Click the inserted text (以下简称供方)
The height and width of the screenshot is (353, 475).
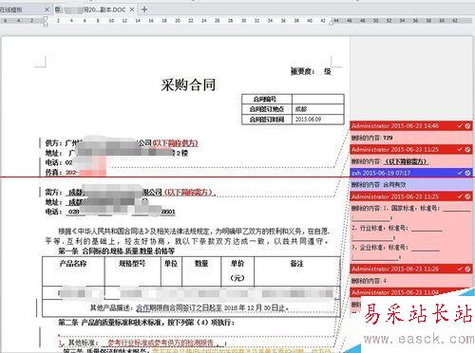click(176, 143)
